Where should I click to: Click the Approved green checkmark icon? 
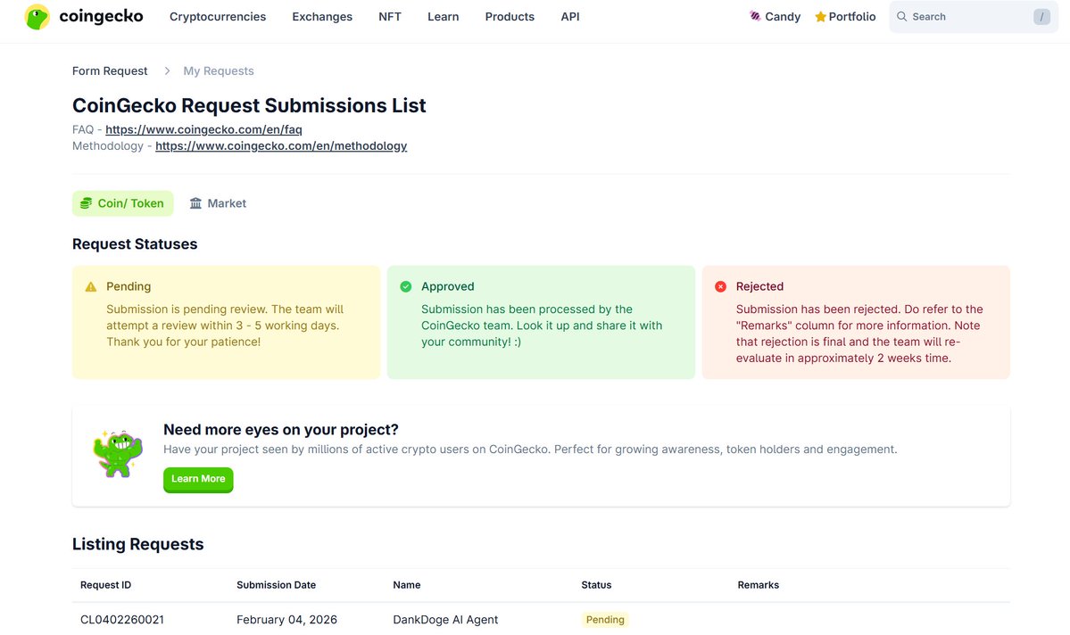[x=405, y=286]
